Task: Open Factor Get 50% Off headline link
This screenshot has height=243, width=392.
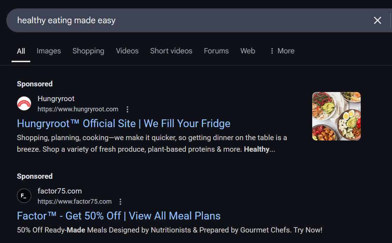Action: pyautogui.click(x=118, y=216)
